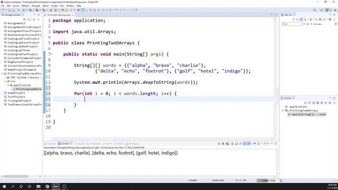Click the All filter in Task List
Image resolution: width=338 pixels, height=190 pixels.
coord(307,24)
